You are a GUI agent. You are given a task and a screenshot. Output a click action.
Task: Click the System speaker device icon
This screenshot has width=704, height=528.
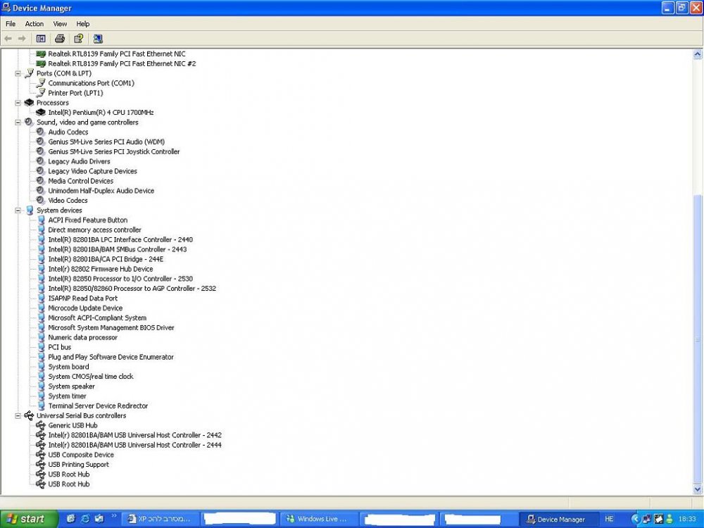[42, 386]
